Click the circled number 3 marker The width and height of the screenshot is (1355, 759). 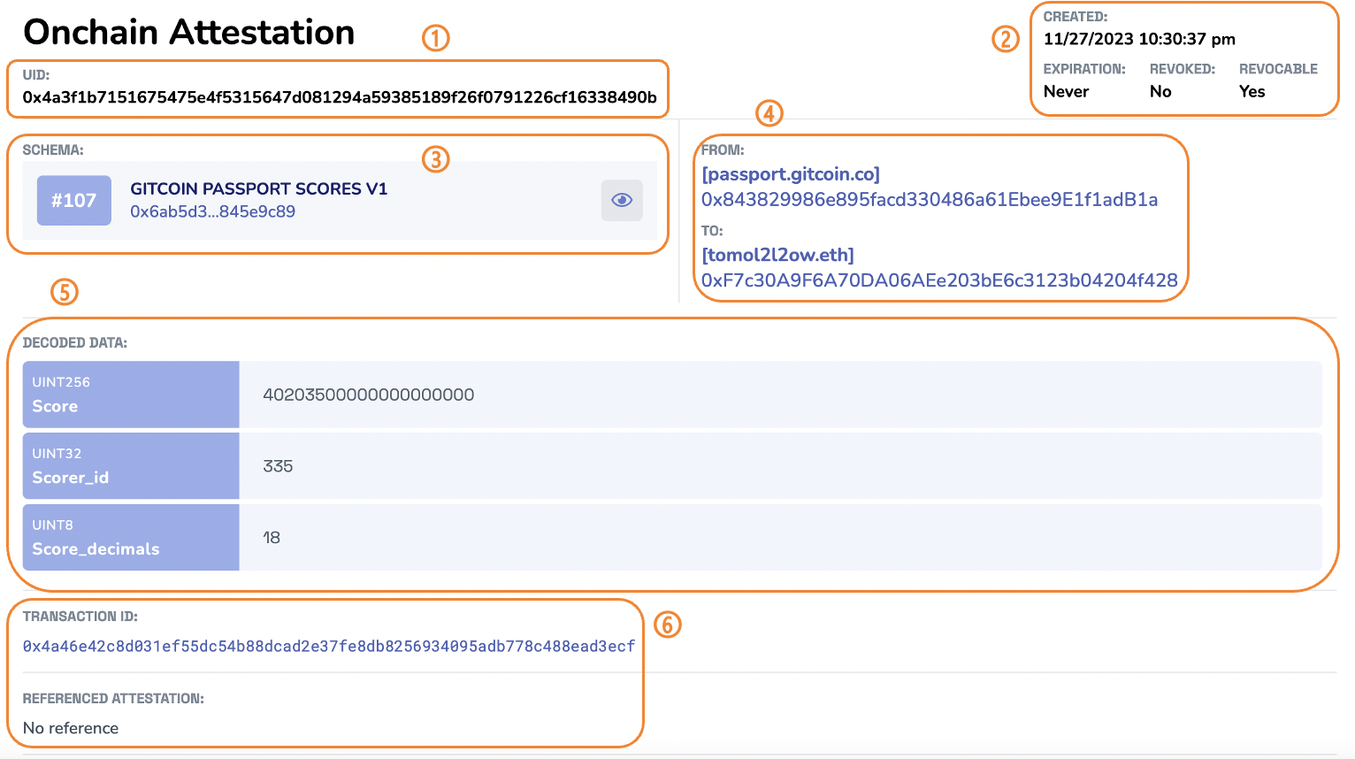click(435, 159)
